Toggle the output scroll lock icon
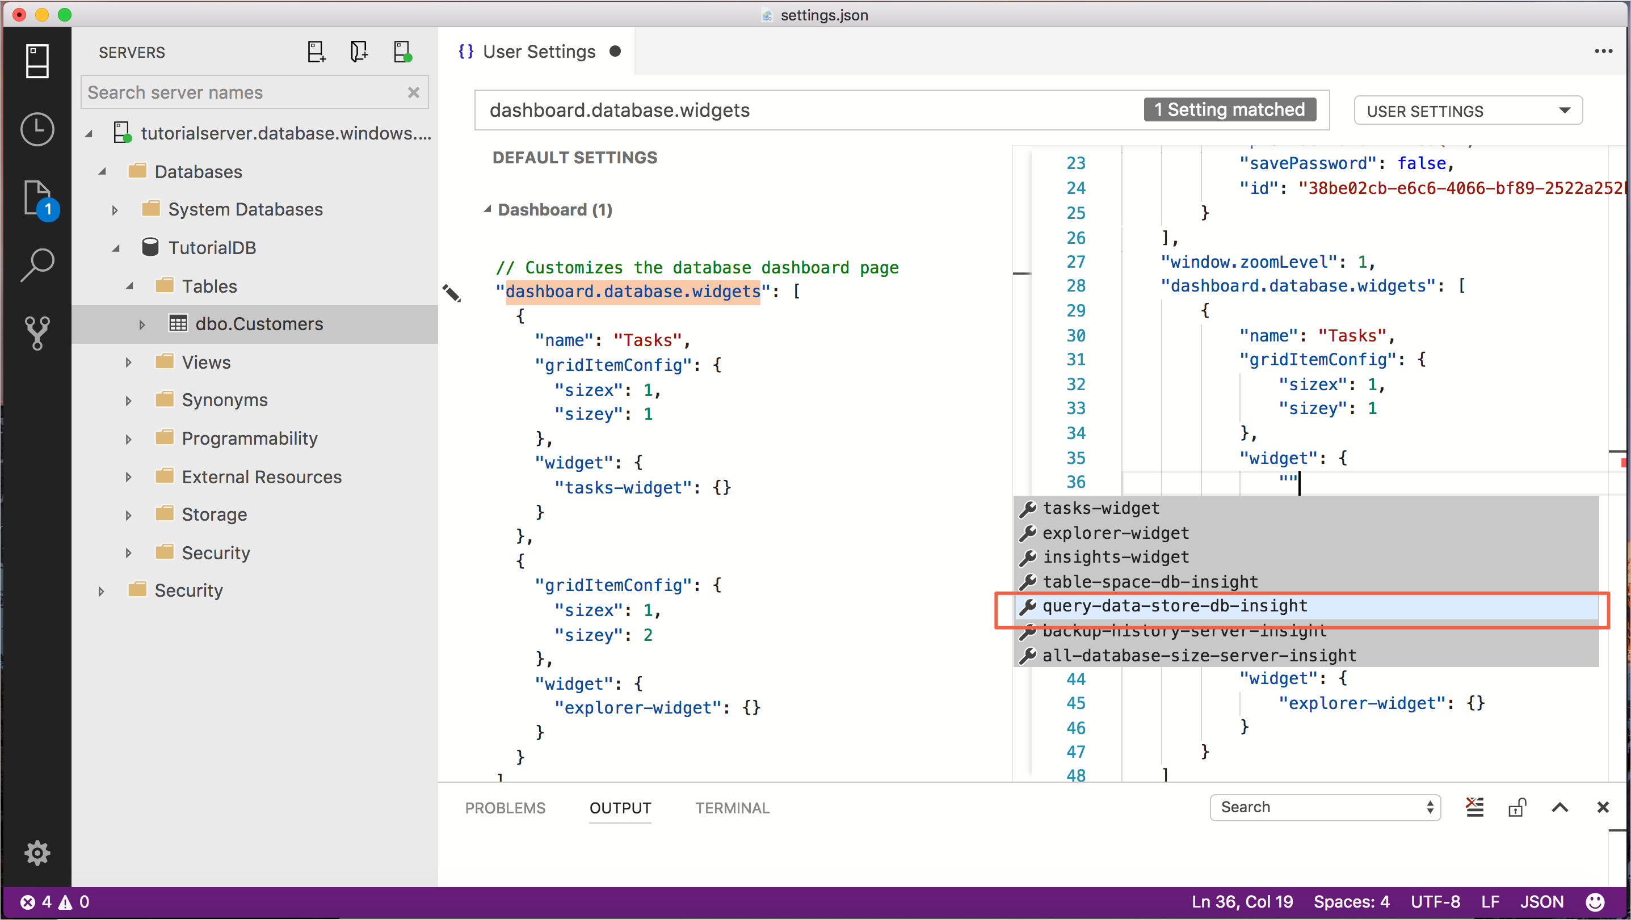Screen dimensions: 1631x920 1517,808
